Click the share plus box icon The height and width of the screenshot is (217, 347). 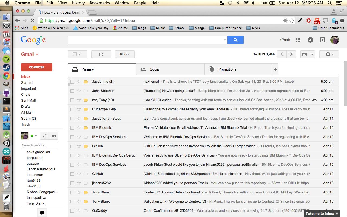pos(323,40)
